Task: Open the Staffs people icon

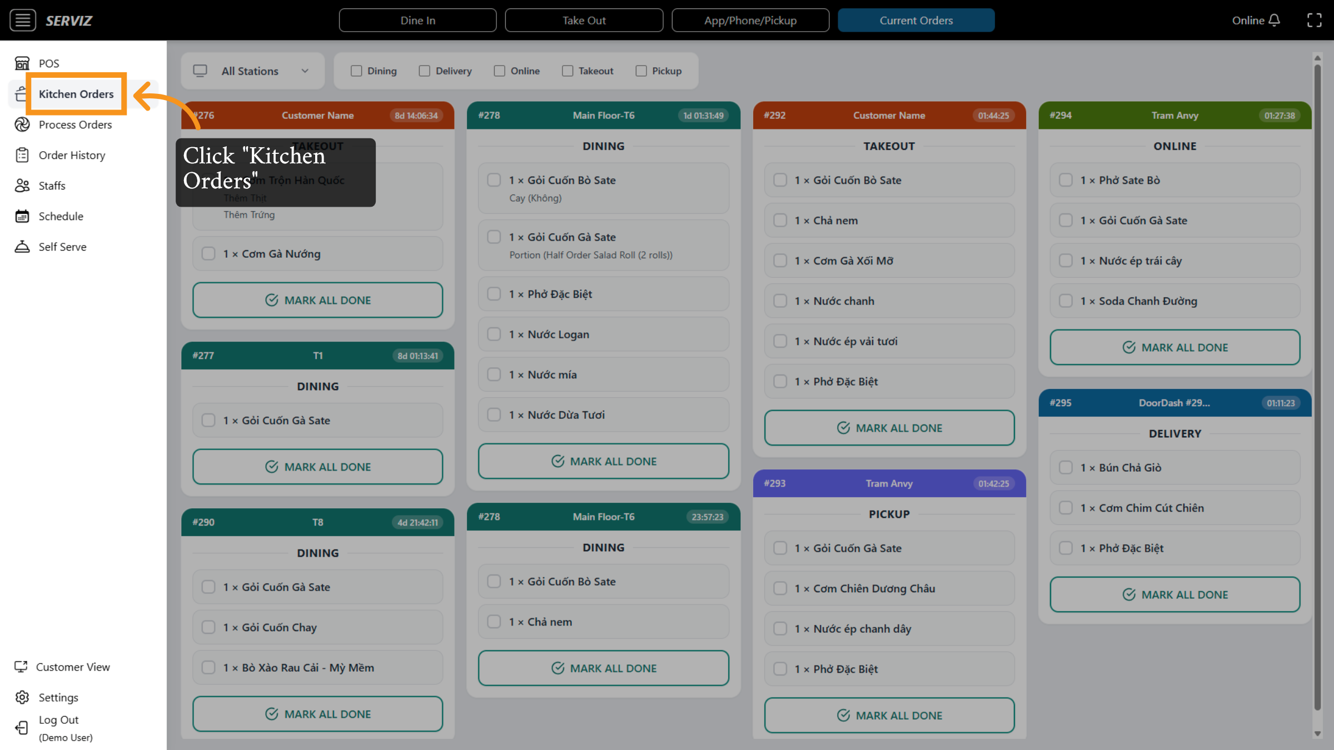Action: click(x=22, y=186)
